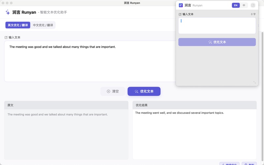Click the expand-to-window icon in the floating panel
264x165 pixels.
pyautogui.click(x=253, y=5)
